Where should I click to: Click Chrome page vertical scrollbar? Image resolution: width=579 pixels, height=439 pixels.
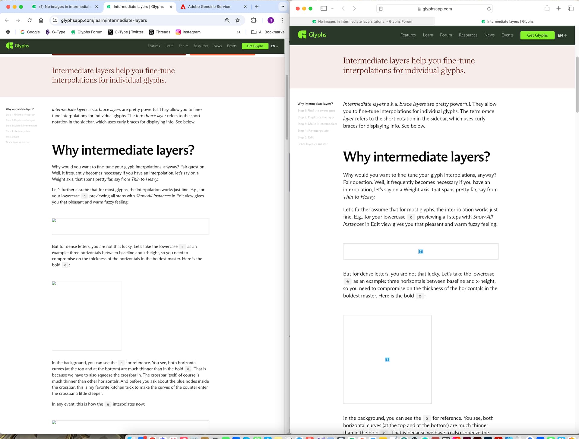coord(287,107)
